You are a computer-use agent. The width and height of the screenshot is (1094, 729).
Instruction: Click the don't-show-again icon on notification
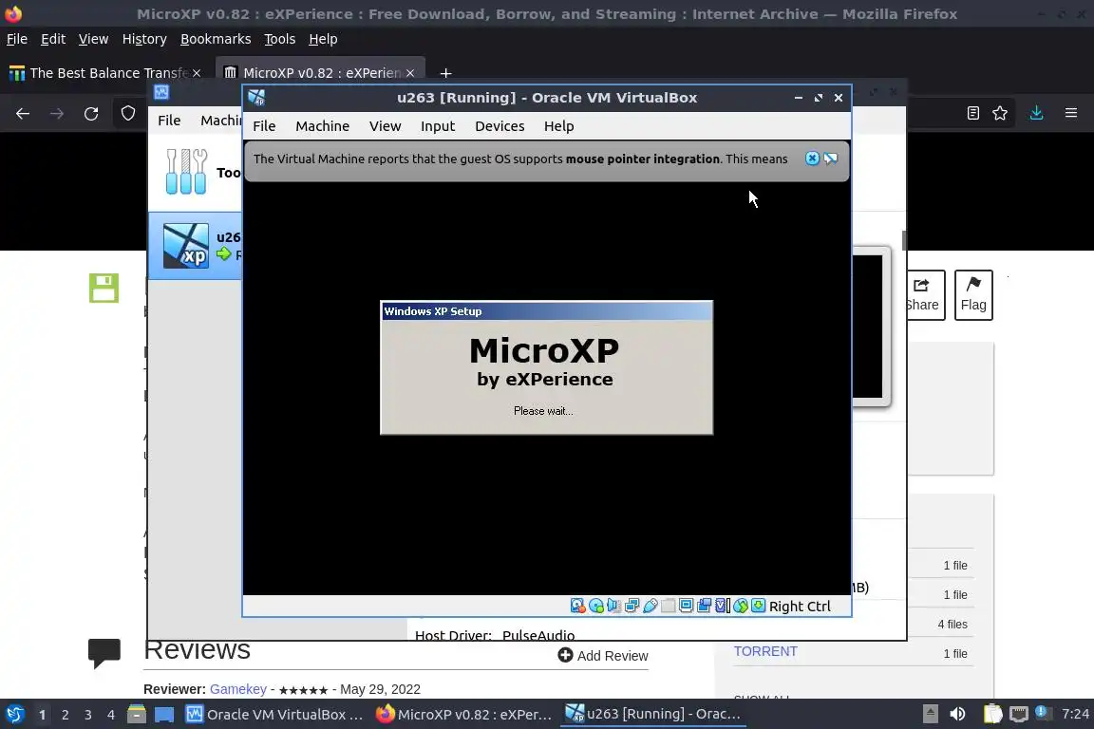point(830,159)
